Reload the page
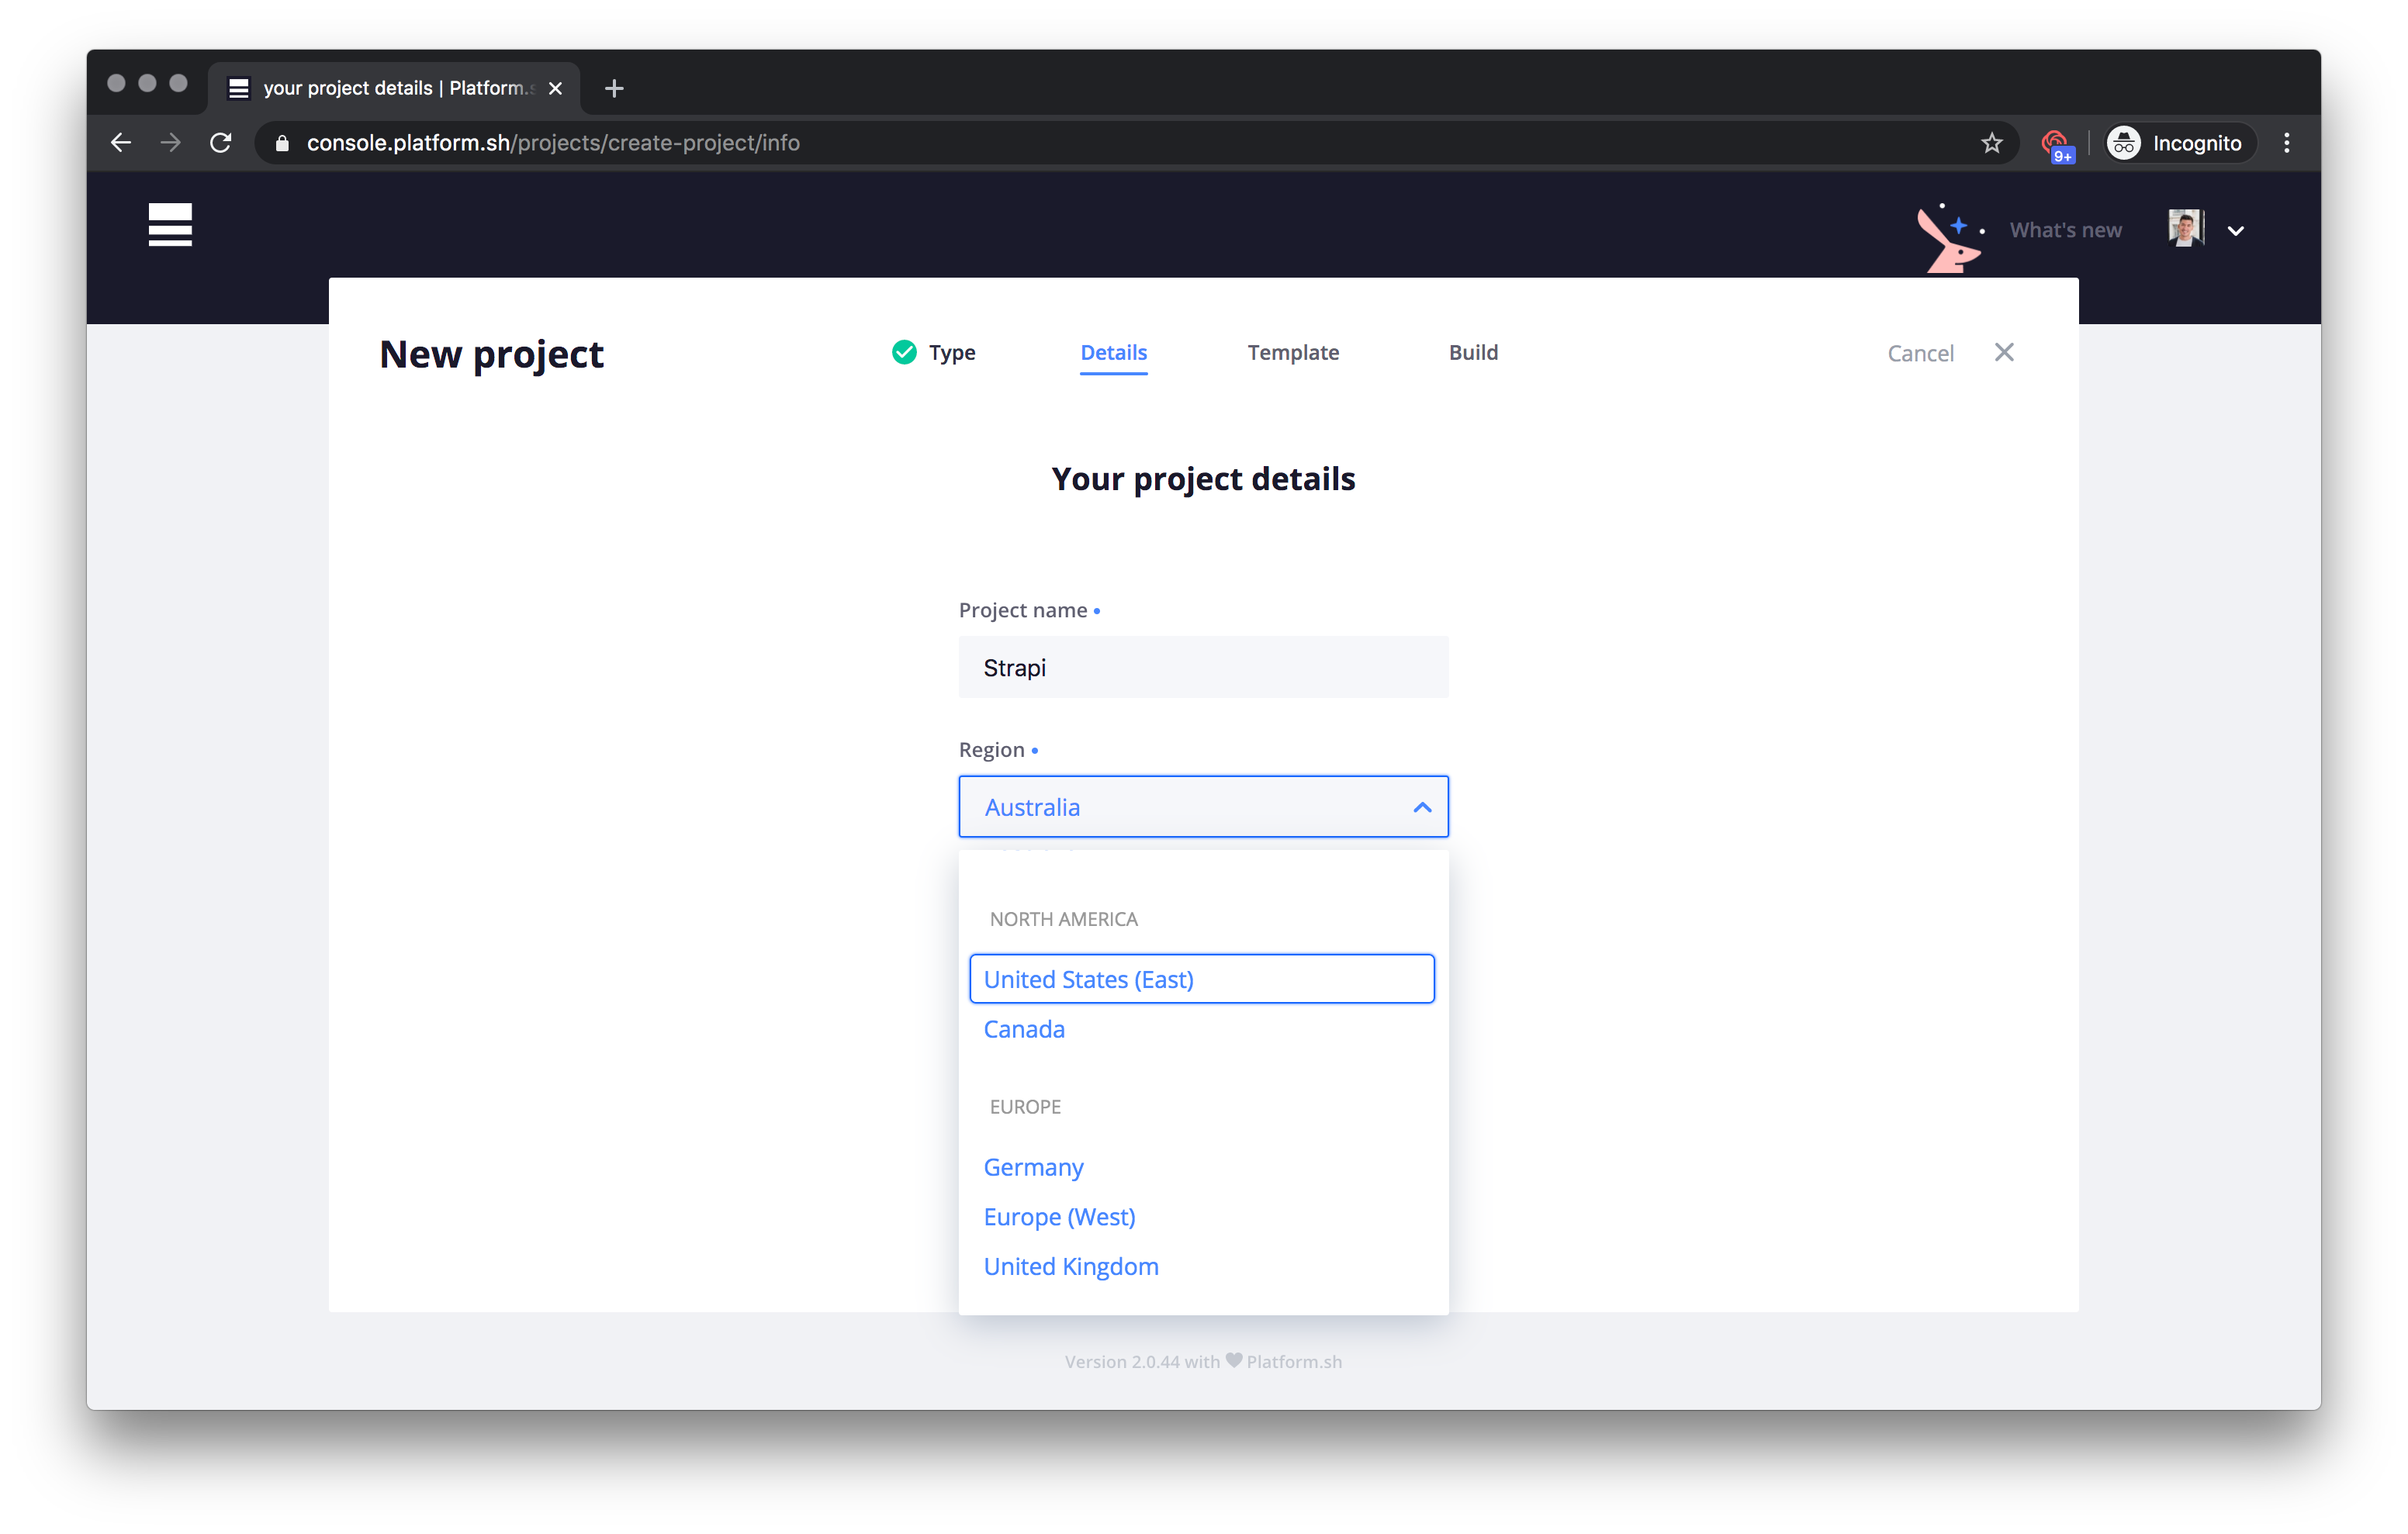Viewport: 2408px width, 1534px height. pyautogui.click(x=221, y=143)
